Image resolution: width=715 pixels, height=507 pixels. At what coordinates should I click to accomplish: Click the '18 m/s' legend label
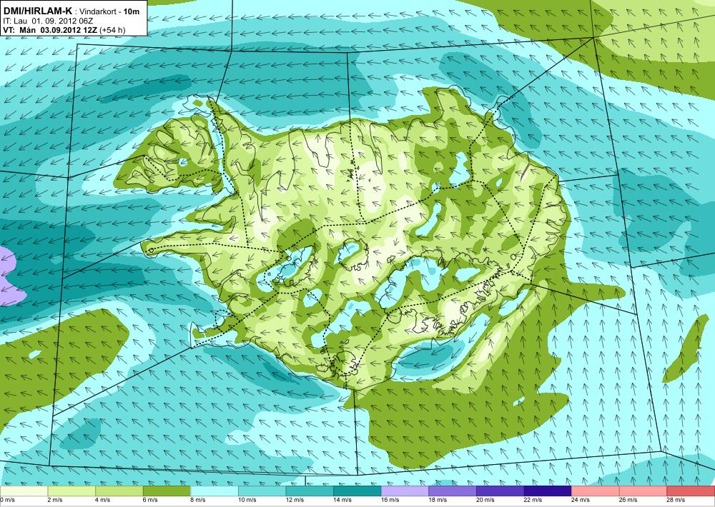tap(438, 500)
